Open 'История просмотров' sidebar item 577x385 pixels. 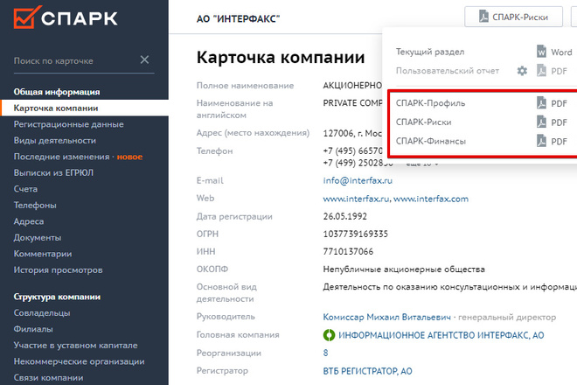pyautogui.click(x=58, y=270)
